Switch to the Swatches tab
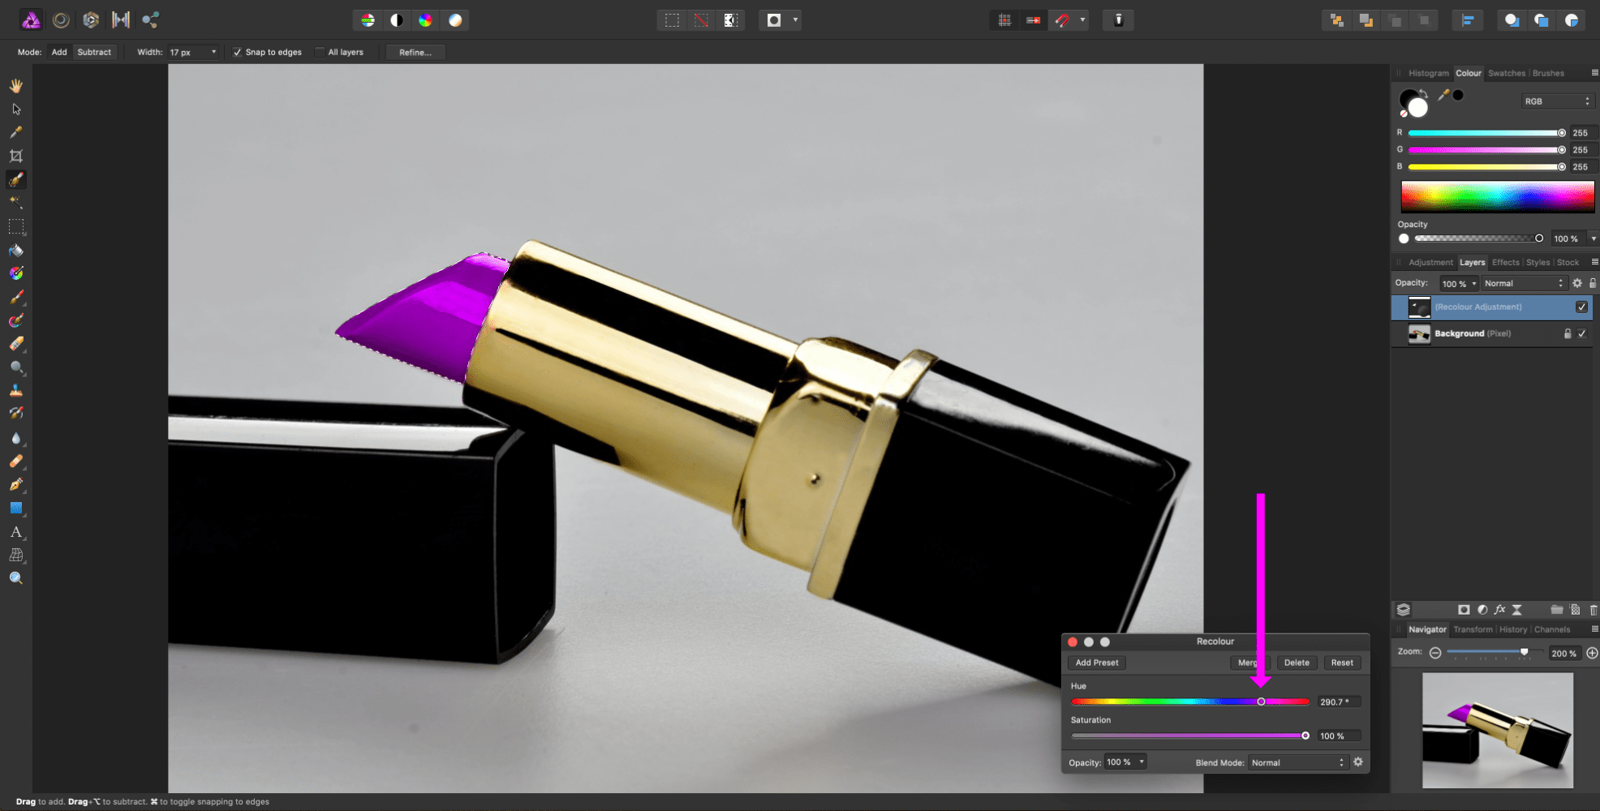Screen dimensions: 1600x811 [1506, 73]
